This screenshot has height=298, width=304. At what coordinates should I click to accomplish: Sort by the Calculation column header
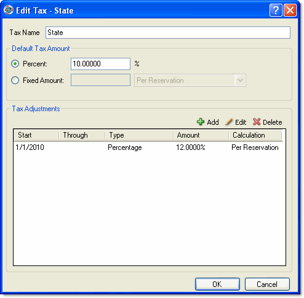click(255, 135)
